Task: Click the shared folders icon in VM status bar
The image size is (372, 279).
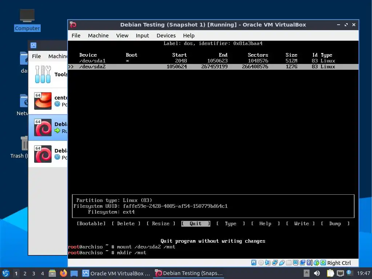Action: pyautogui.click(x=289, y=263)
